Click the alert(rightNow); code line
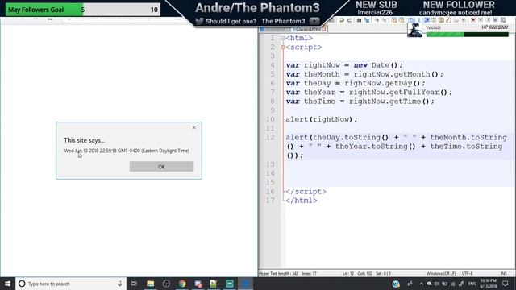Viewport: 516px width, 290px height. pyautogui.click(x=322, y=119)
